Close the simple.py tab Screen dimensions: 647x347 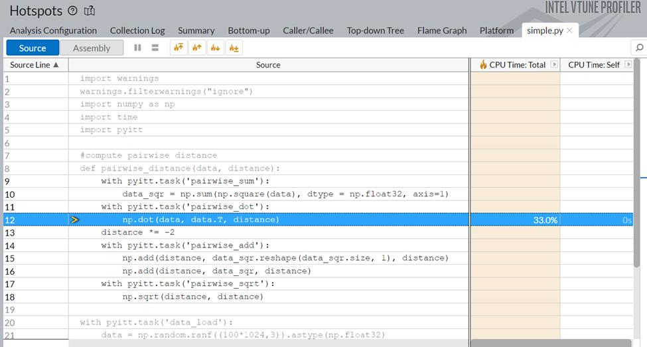click(569, 31)
